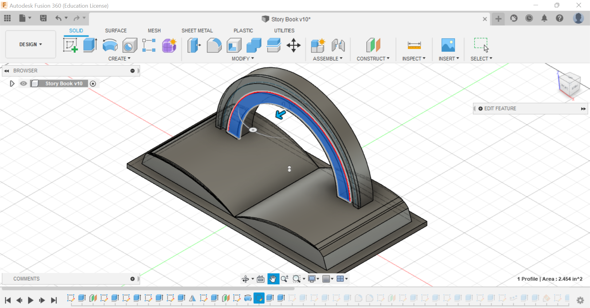Open the SELECT dropdown menu
This screenshot has height=308, width=590.
point(481,59)
